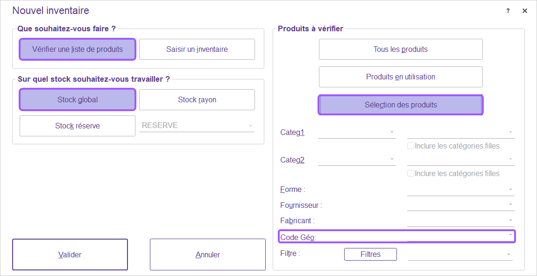Select Produits en utilisation
Screen dimensions: 537x276
pyautogui.click(x=401, y=77)
